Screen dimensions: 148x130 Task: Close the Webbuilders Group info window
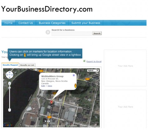tap(74, 75)
